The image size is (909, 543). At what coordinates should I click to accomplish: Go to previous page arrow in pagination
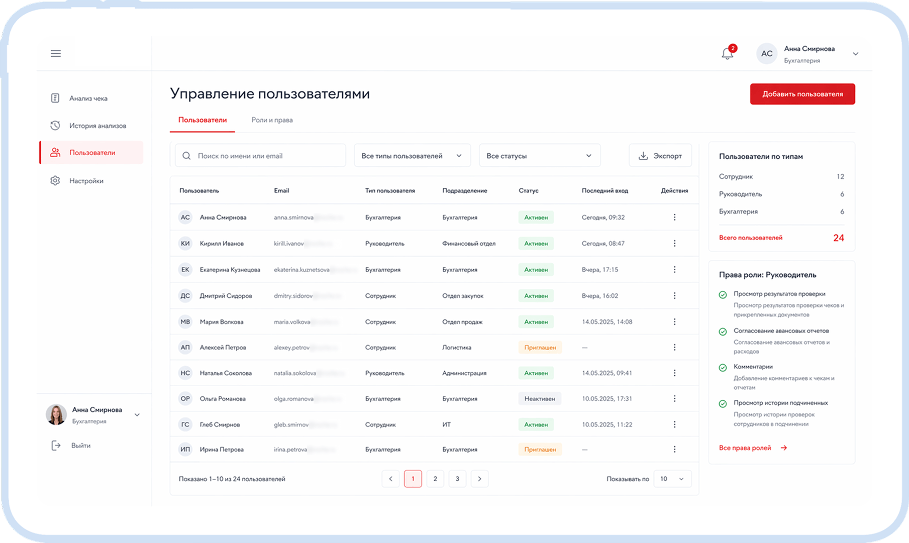tap(390, 479)
